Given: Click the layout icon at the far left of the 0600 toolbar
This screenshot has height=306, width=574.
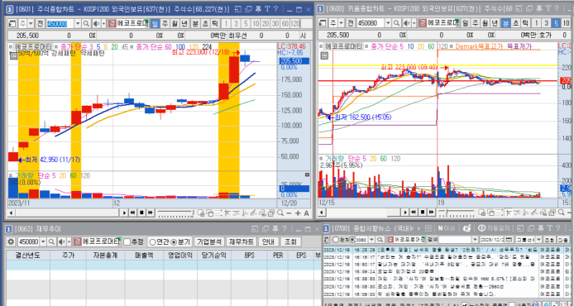Looking at the screenshot, I should tap(323, 23).
